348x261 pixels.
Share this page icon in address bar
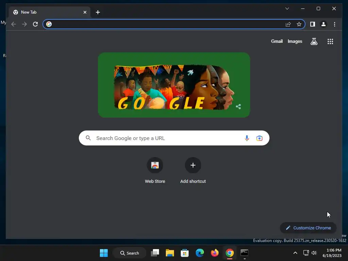point(288,24)
